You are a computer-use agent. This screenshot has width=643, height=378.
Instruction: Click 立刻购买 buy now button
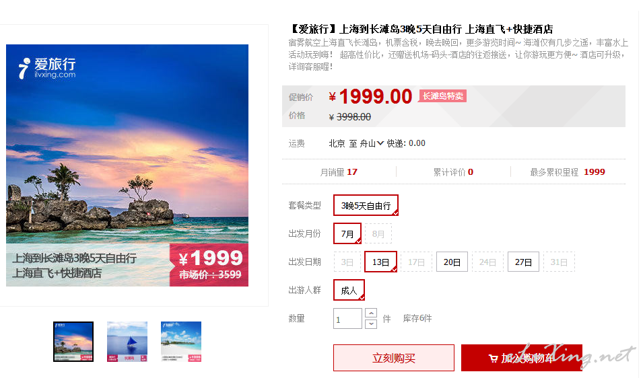[x=394, y=358]
